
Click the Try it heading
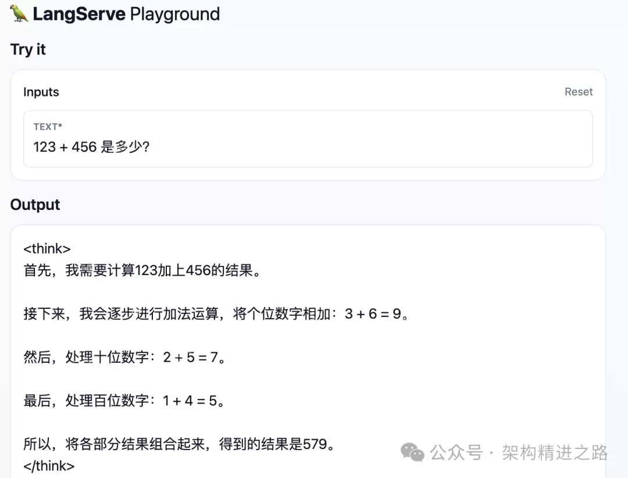click(x=28, y=49)
